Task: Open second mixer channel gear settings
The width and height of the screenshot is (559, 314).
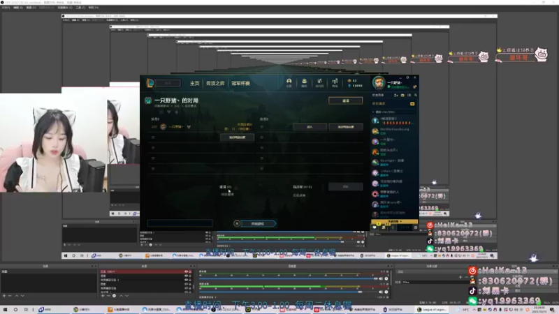Action: coord(386,292)
